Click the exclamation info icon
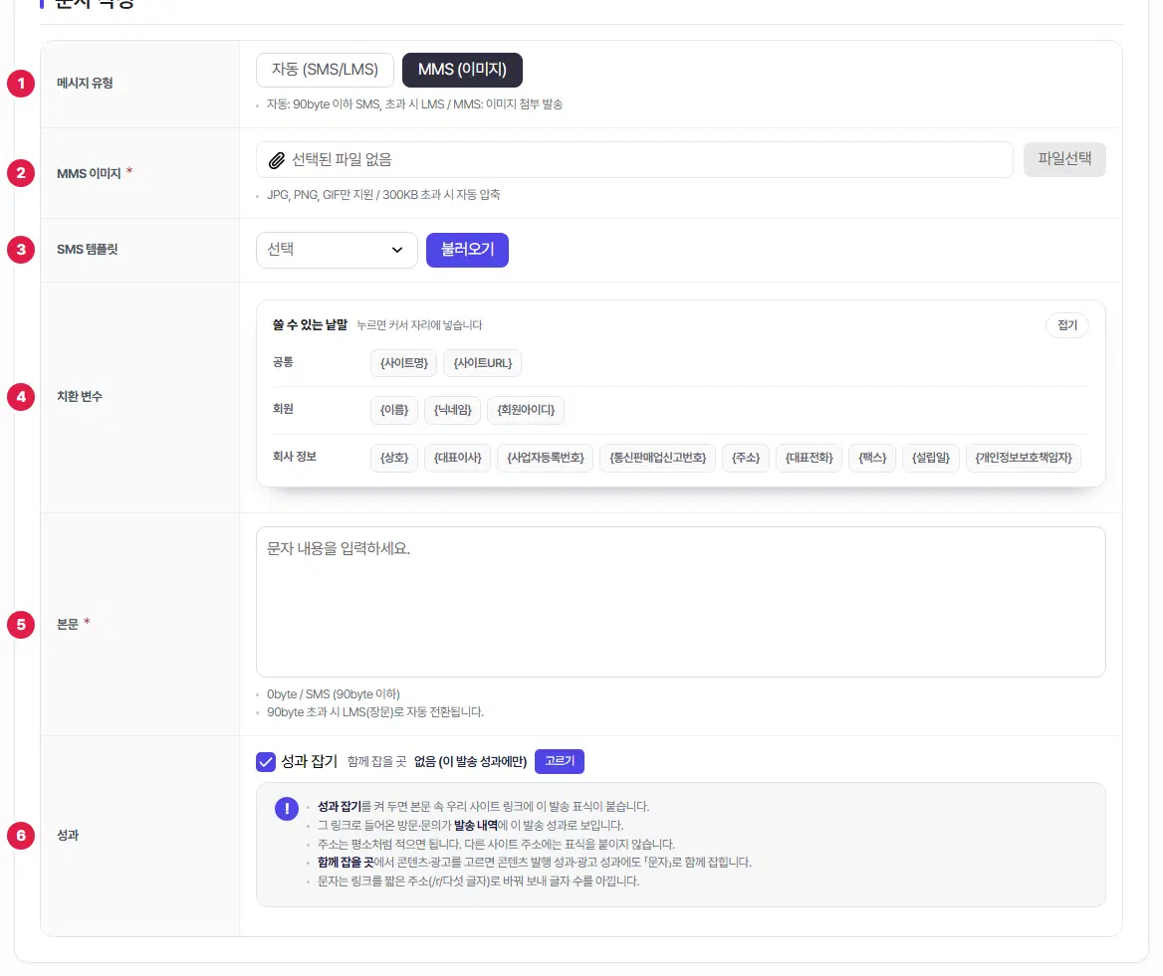 [x=287, y=809]
